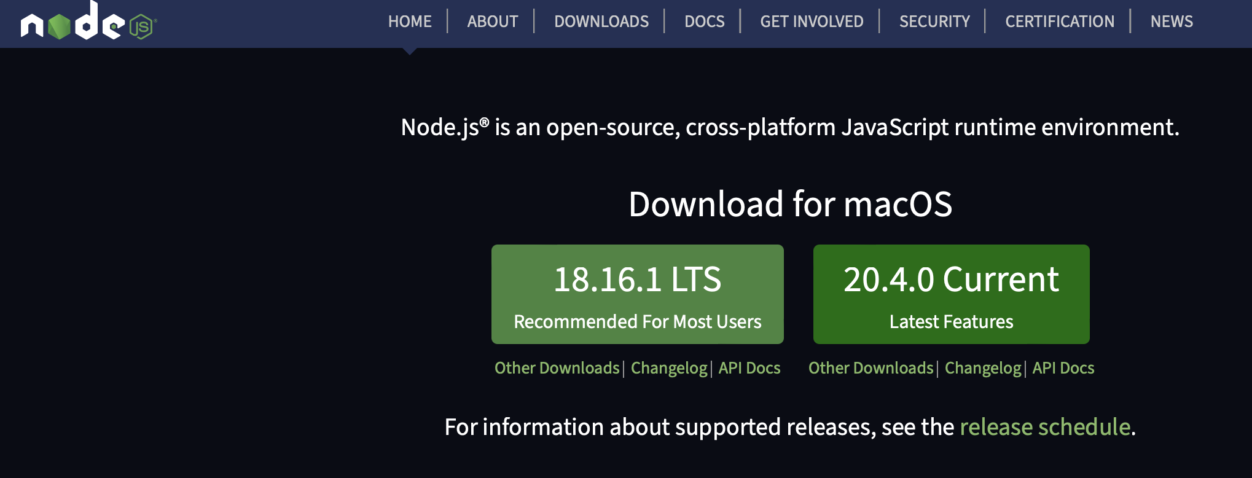The image size is (1252, 478).
Task: Open DOCS in the navigation bar
Action: pos(705,22)
